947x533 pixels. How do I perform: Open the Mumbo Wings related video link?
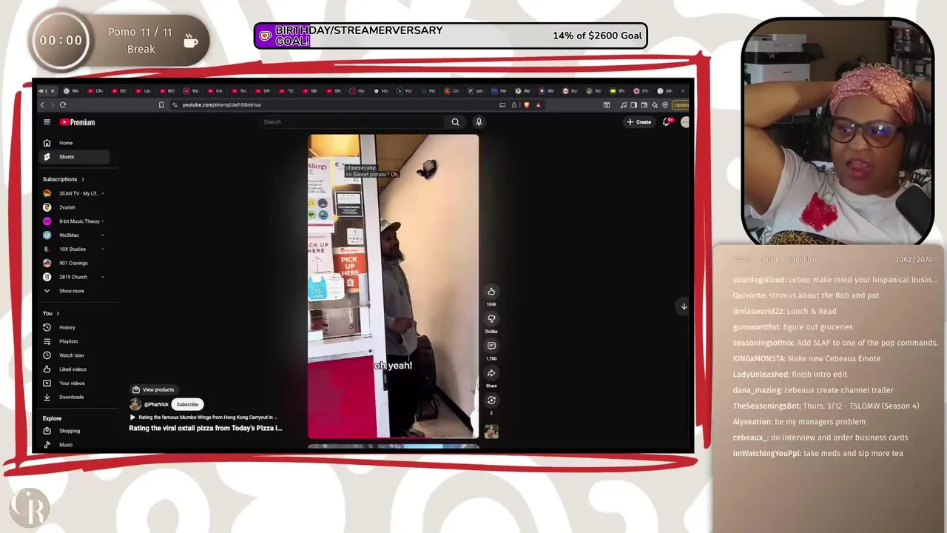(x=204, y=418)
